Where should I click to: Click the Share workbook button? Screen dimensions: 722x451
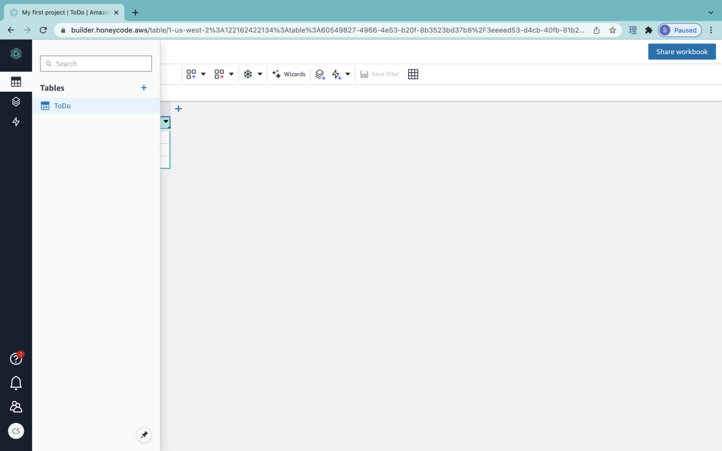click(682, 52)
